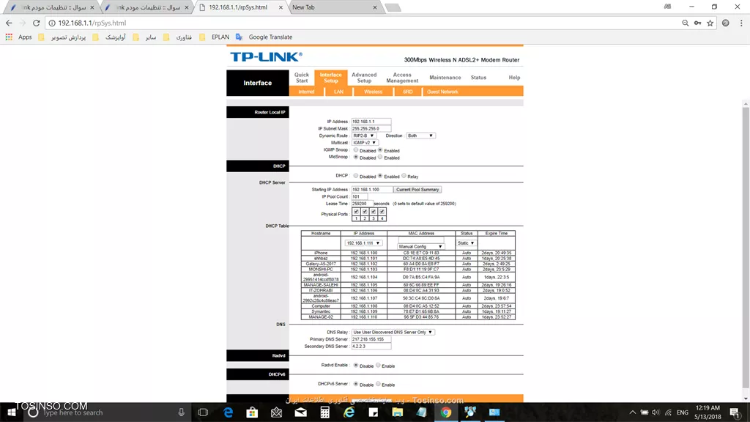Open the Quick Start menu
The width and height of the screenshot is (750, 422).
point(301,78)
